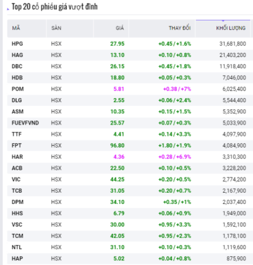
Task: Open stock code ASM
Action: tap(17, 111)
